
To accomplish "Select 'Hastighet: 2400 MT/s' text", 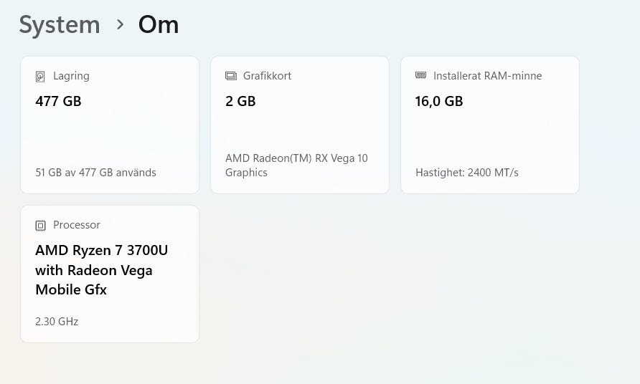I will pos(467,173).
